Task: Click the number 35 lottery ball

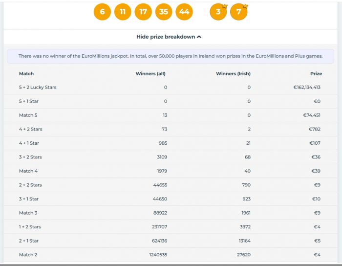Action: tap(164, 12)
